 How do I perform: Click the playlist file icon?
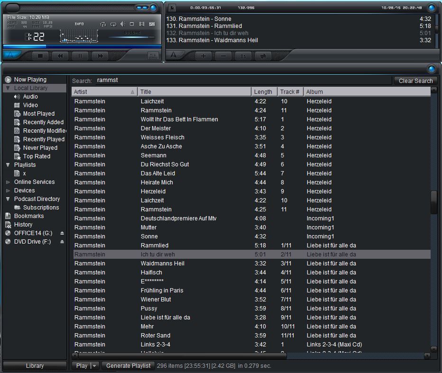(x=172, y=8)
